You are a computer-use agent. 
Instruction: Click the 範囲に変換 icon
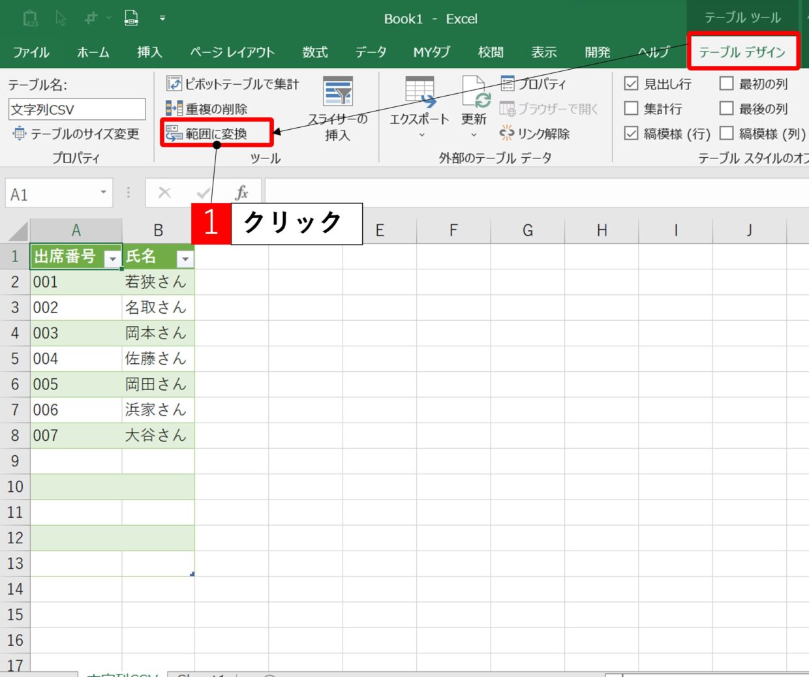(174, 133)
